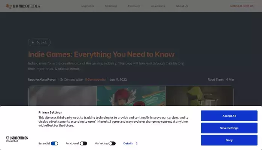Open the middle red-haired character thumbnail
The image size is (262, 150).
tap(131, 96)
